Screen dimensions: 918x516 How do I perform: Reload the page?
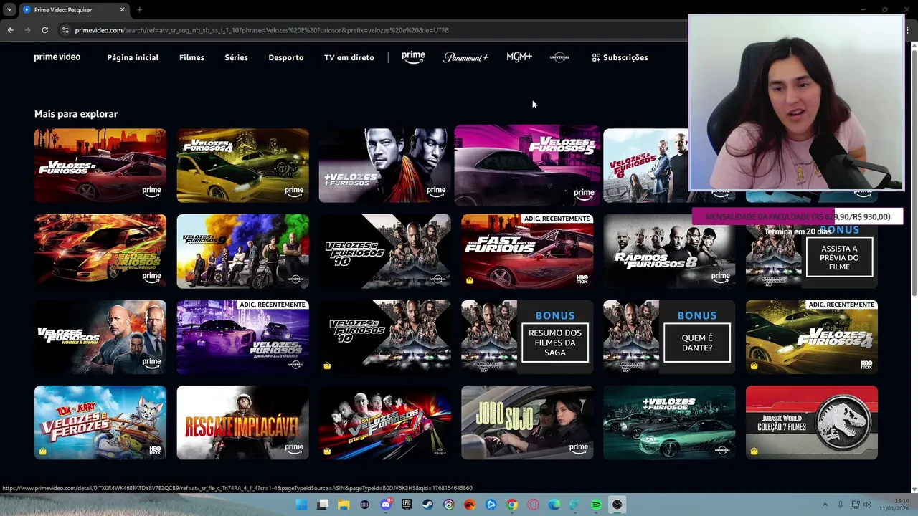pos(44,30)
